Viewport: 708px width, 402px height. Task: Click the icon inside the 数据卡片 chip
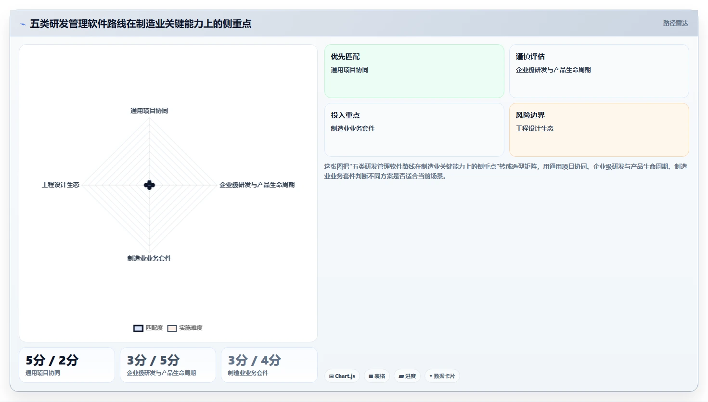pyautogui.click(x=431, y=376)
